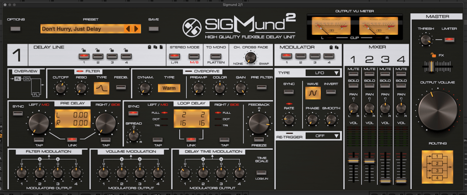
Task: Click the previous preset arrow
Action: (129, 29)
